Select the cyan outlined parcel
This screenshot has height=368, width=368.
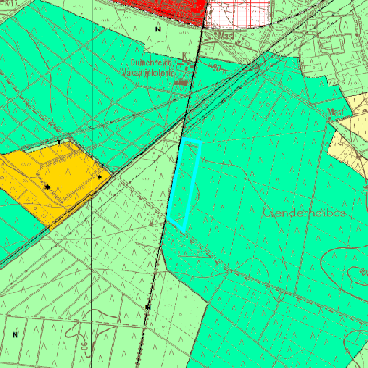pos(184,185)
